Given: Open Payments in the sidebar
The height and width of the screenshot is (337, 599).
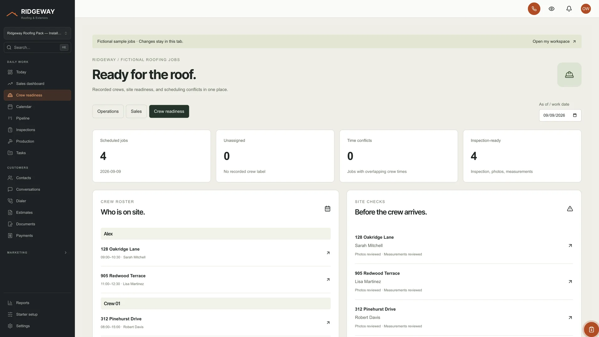Looking at the screenshot, I should (x=37, y=236).
